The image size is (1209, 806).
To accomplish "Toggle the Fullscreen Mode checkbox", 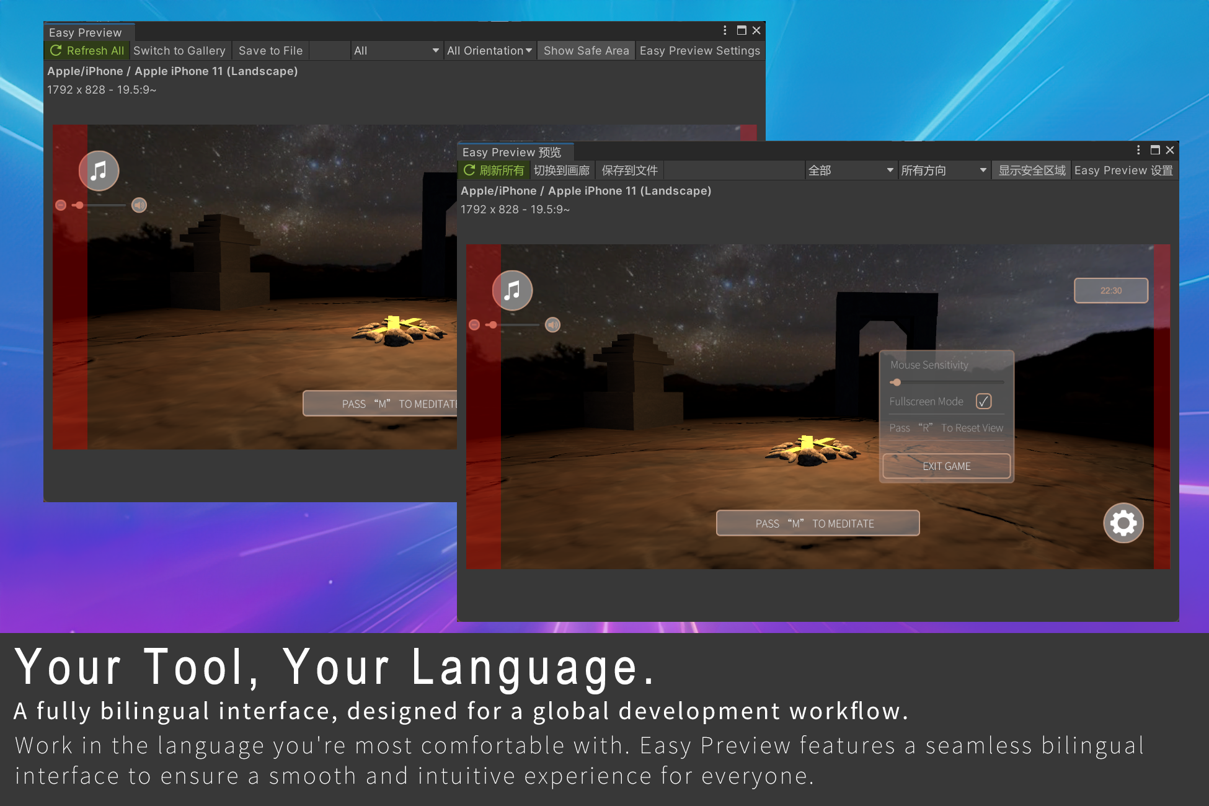I will point(985,402).
